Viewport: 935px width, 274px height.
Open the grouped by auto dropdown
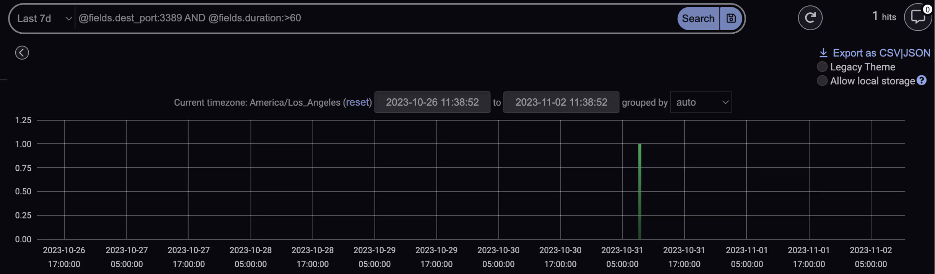[701, 102]
